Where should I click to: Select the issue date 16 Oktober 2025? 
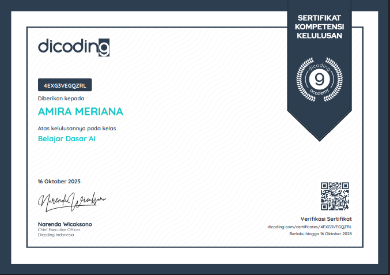coord(59,181)
